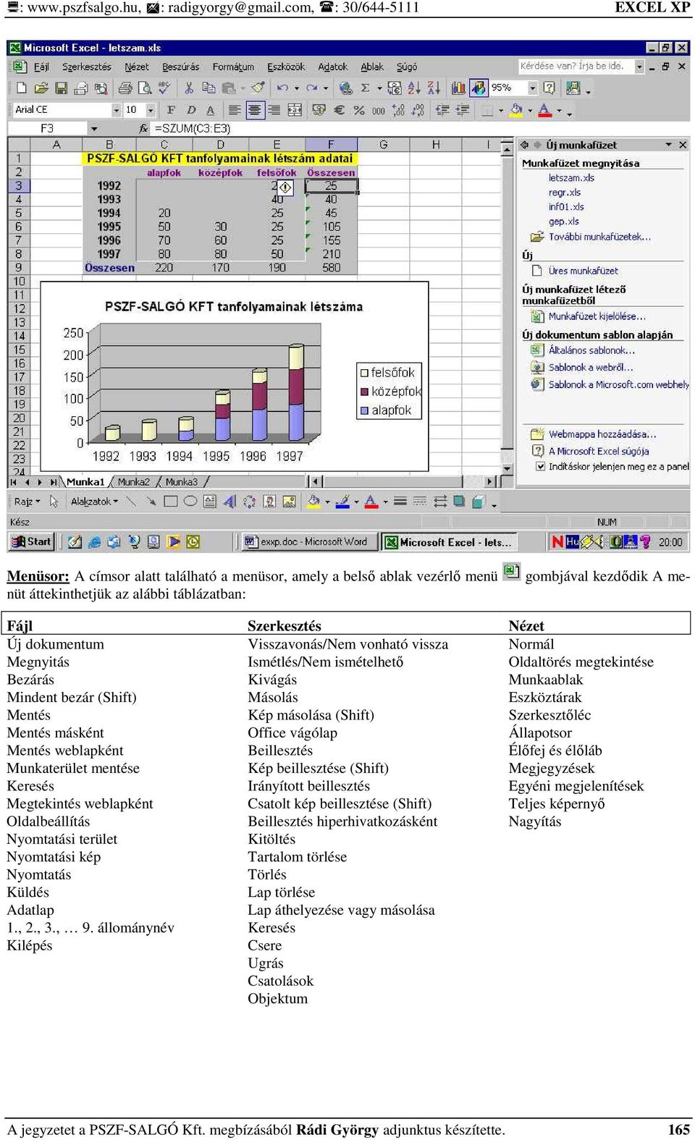Create Üres munkafüzet from the task pane
695x1140 pixels.
[x=584, y=271]
